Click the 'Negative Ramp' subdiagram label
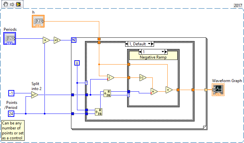244x143 pixels. pos(153,57)
